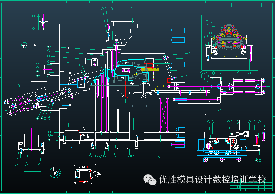Image resolution: width=275 pixels, height=194 pixels.
Task: Select the small bolt section detail at top-left
Action: pyautogui.click(x=43, y=22)
